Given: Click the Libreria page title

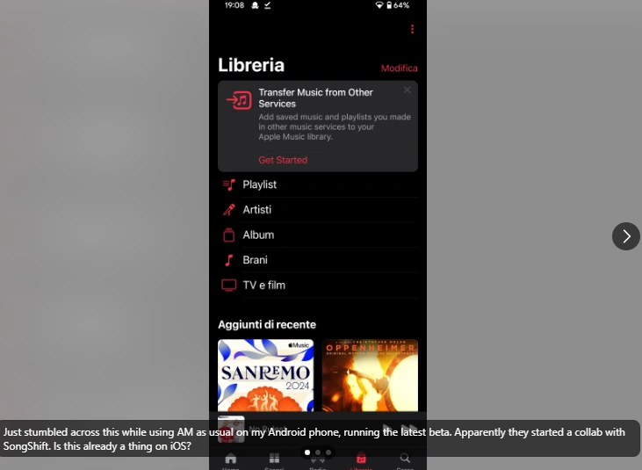Looking at the screenshot, I should [251, 65].
